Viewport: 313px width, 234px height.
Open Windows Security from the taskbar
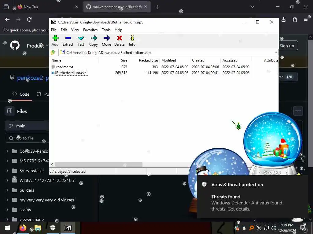[53, 228]
